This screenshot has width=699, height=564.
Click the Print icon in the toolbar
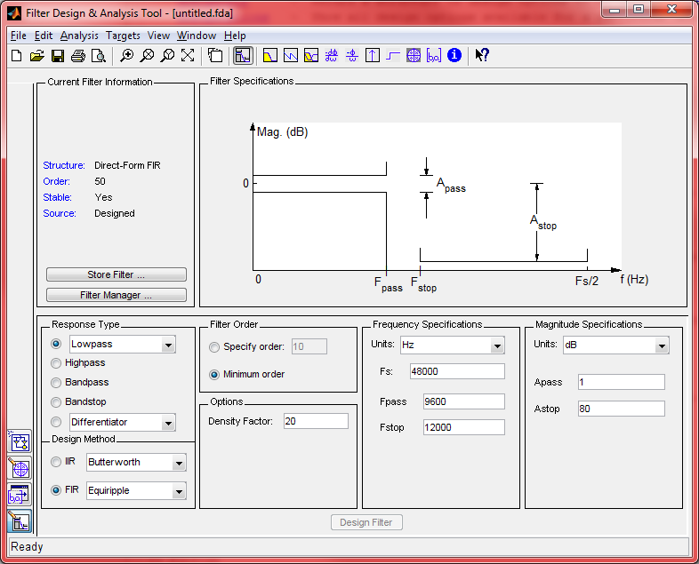pyautogui.click(x=78, y=56)
